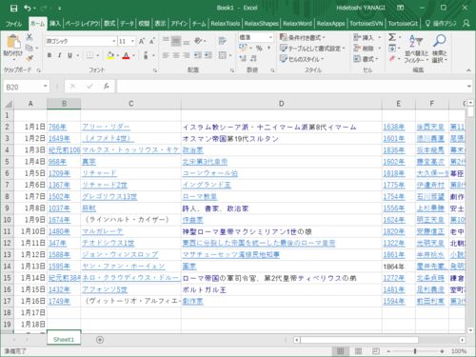Switch to the TortoiseSVN tab
This screenshot has width=476, height=357.
coord(366,24)
